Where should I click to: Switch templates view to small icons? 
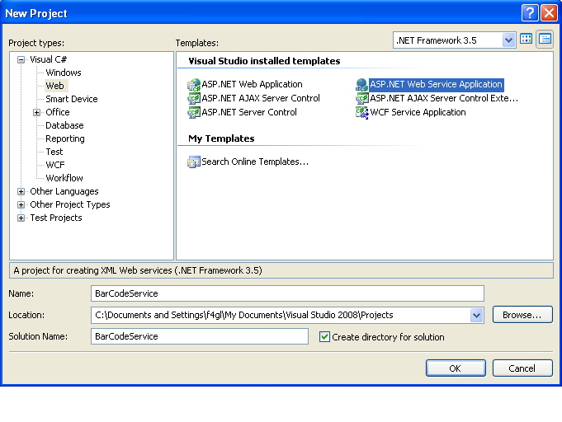(x=545, y=39)
